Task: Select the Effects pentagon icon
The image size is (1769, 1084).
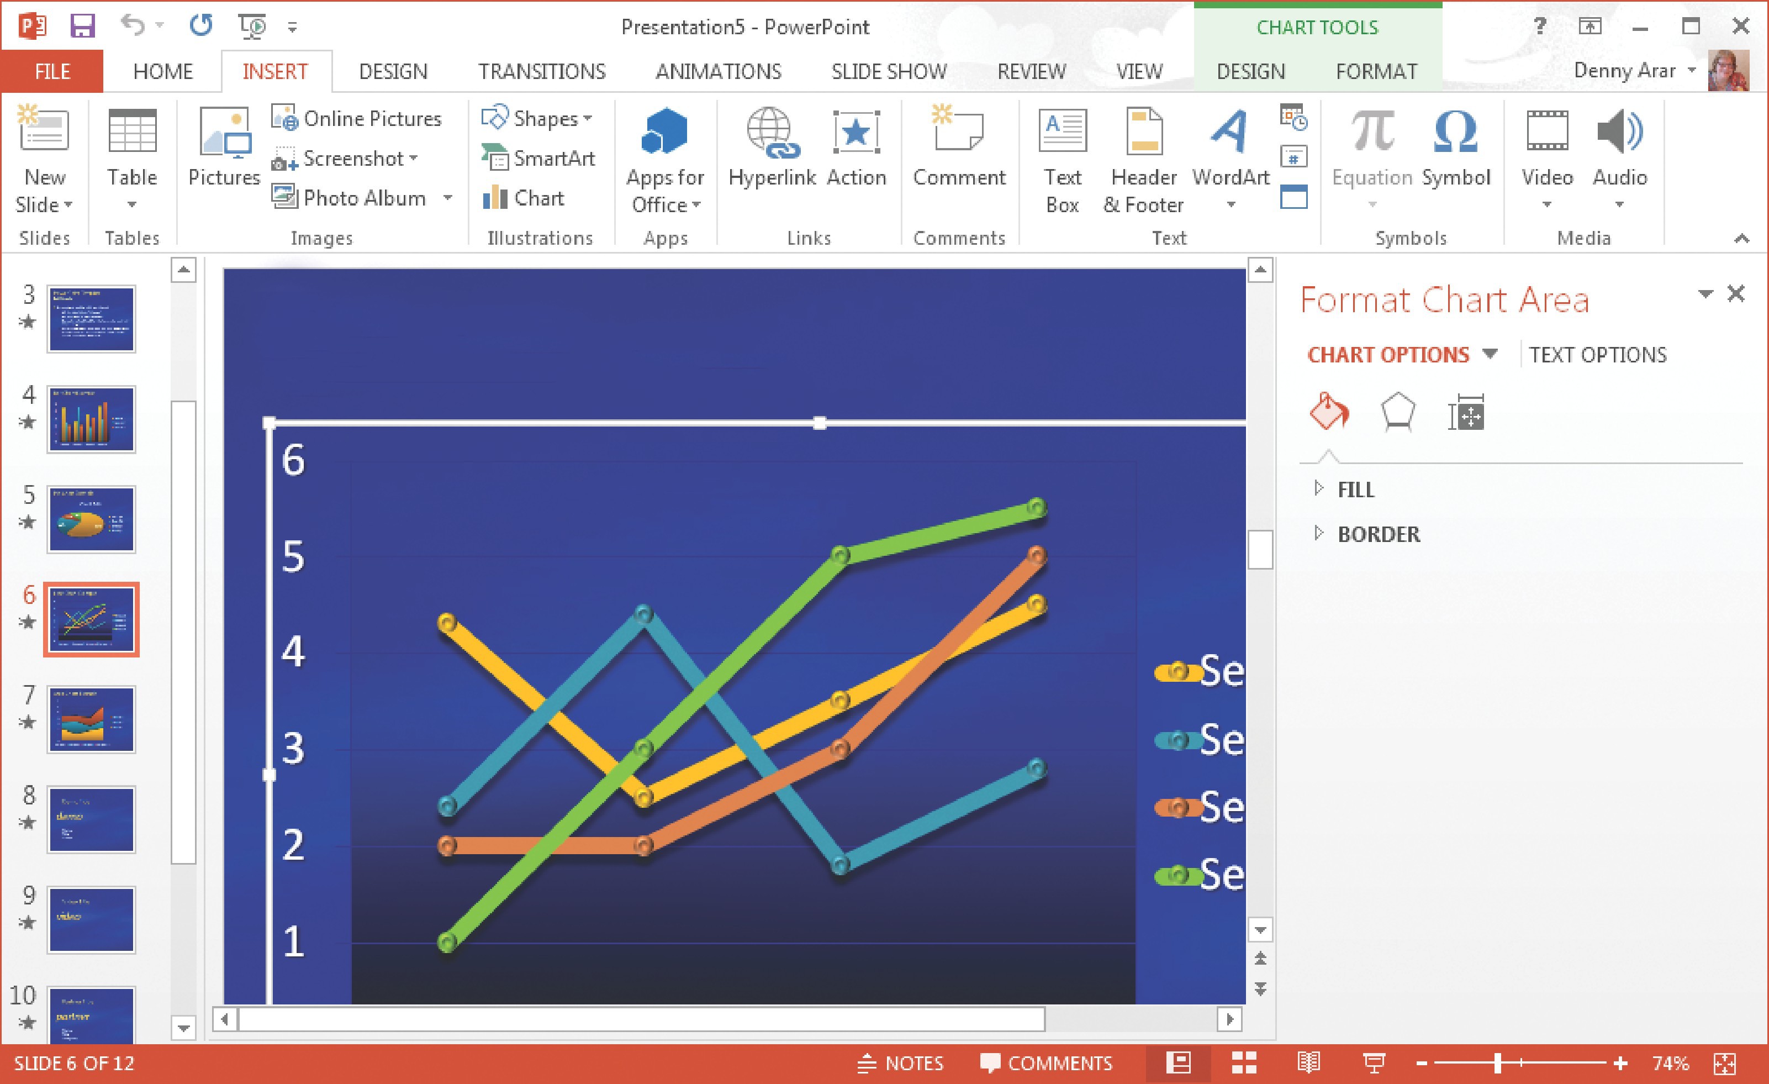Action: (x=1398, y=413)
